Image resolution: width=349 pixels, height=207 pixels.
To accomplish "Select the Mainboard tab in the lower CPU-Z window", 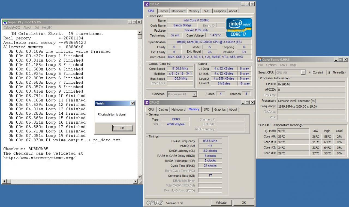I will 178,109.
